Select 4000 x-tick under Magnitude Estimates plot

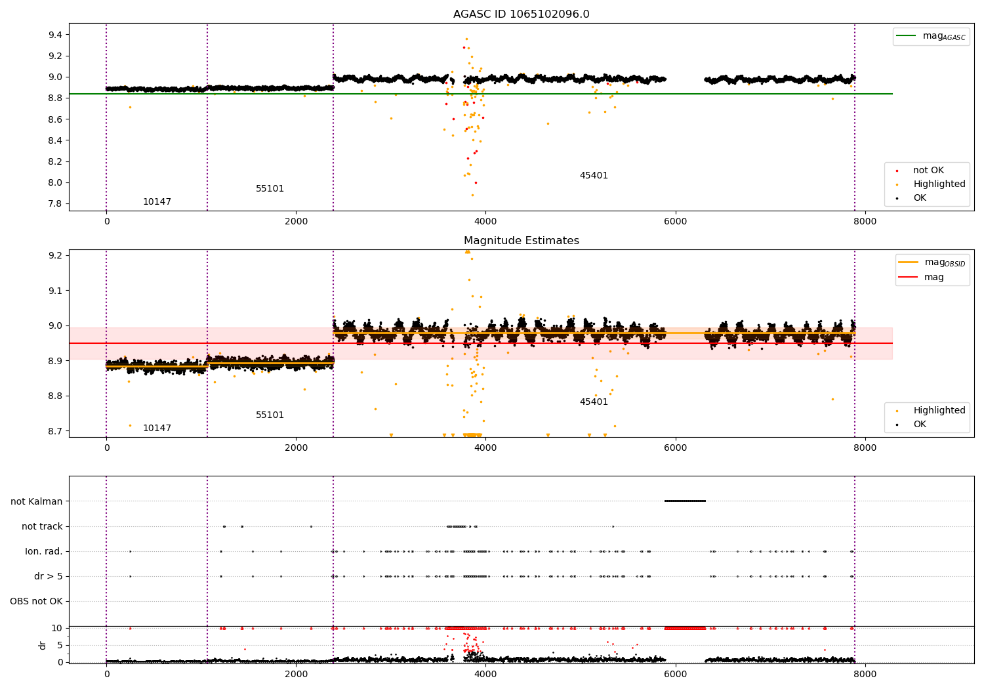(x=485, y=448)
